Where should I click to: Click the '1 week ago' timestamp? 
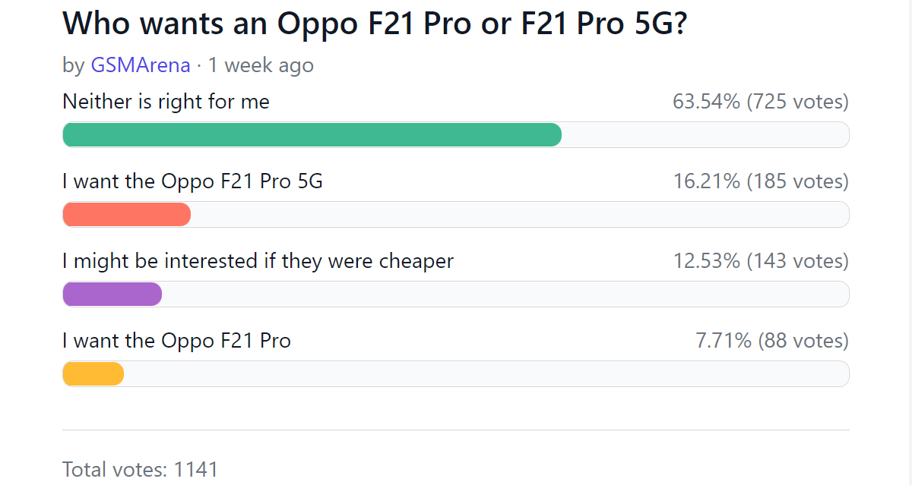(261, 65)
